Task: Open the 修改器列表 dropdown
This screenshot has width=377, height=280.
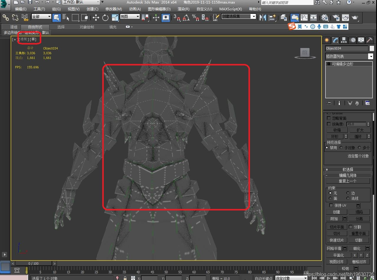Action: coord(371,56)
